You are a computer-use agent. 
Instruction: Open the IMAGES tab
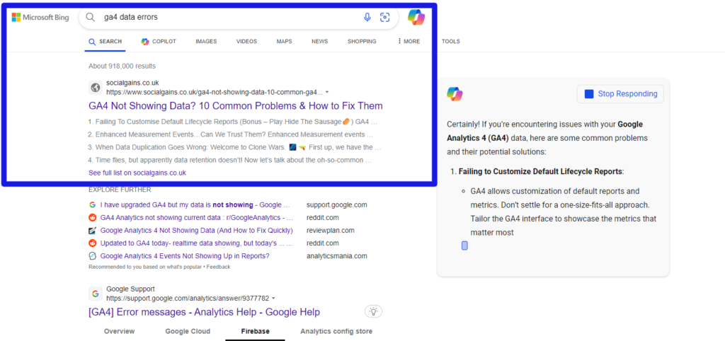pos(206,41)
